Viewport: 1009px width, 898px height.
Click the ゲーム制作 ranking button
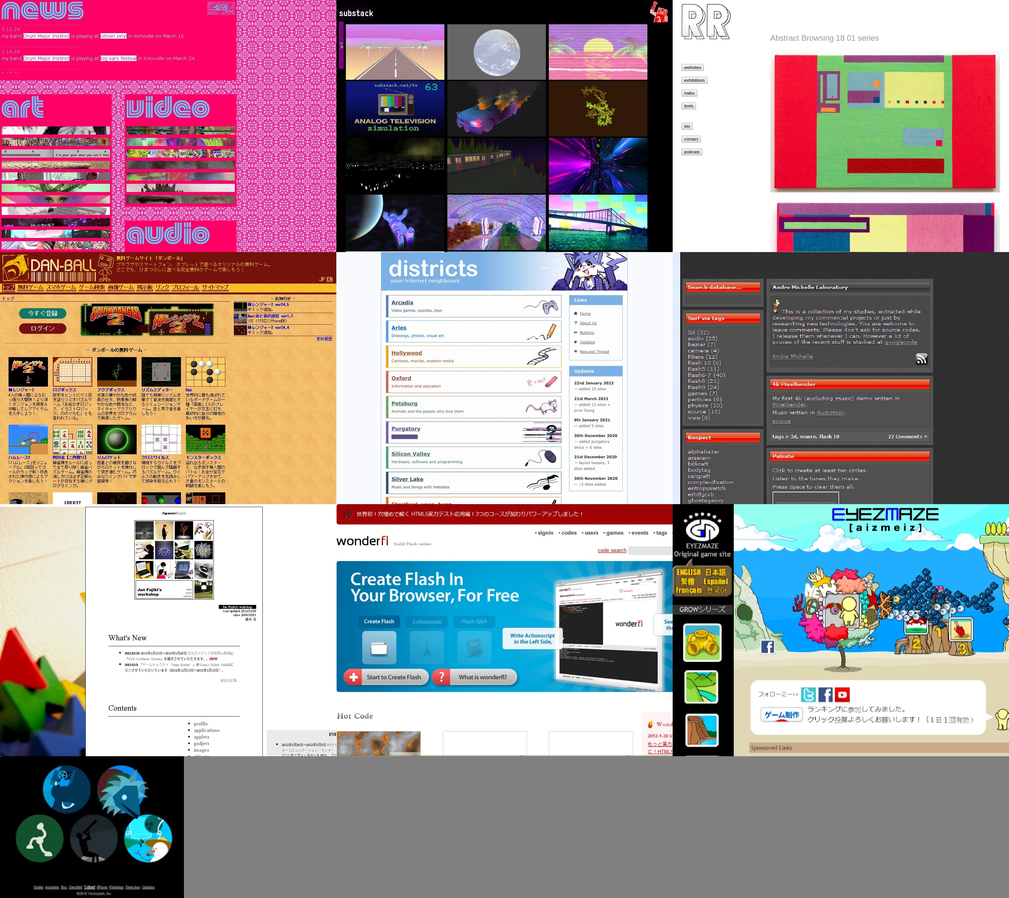pos(781,715)
